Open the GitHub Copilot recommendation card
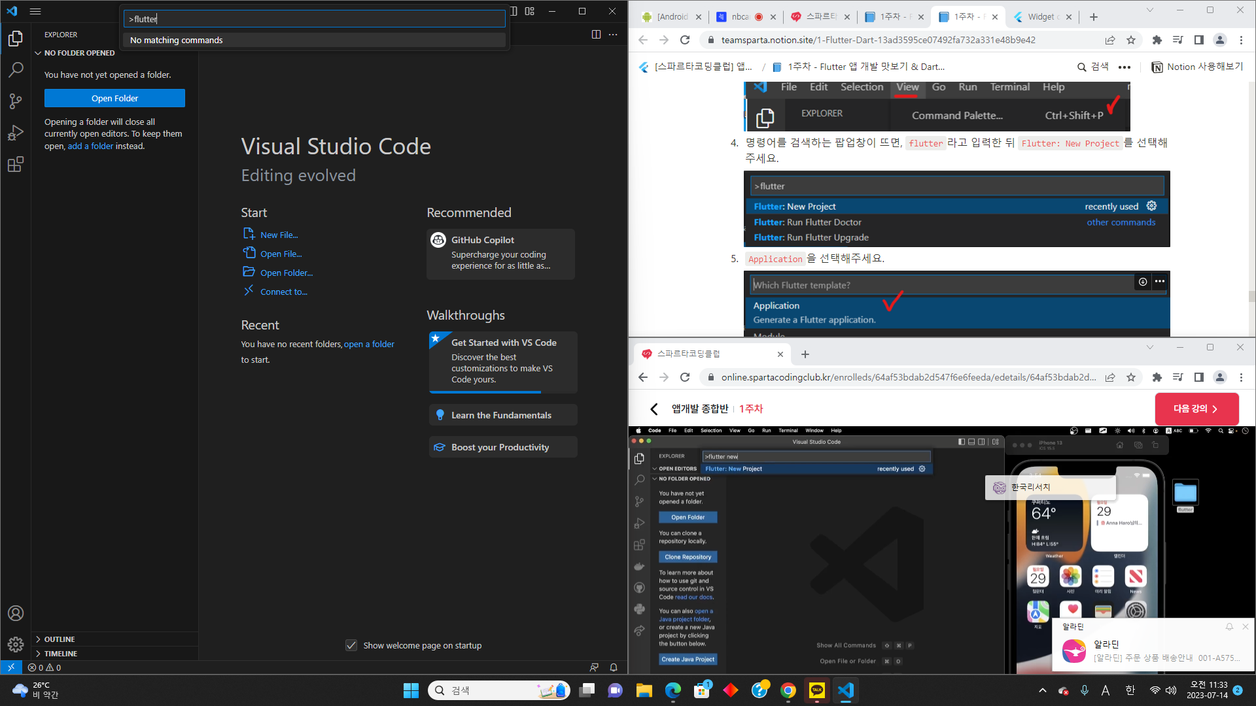The image size is (1256, 706). [x=500, y=254]
